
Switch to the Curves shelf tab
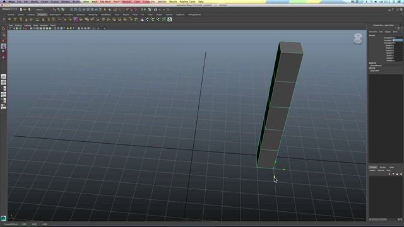(21, 15)
